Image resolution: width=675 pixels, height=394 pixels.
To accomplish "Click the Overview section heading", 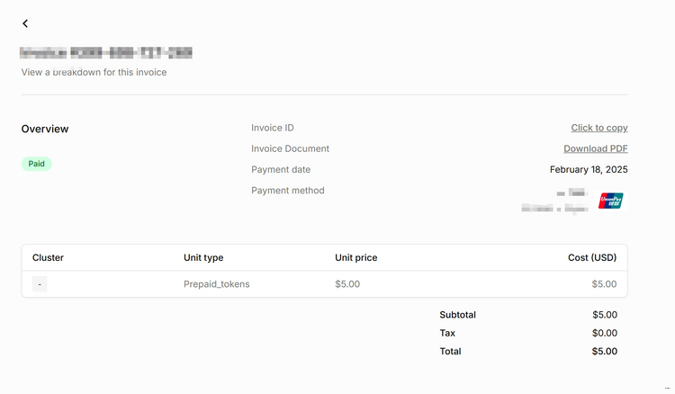I will [45, 129].
